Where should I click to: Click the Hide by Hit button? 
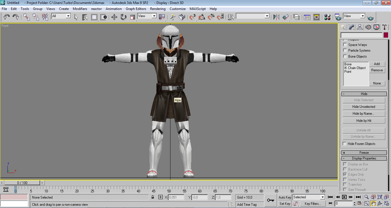364,121
